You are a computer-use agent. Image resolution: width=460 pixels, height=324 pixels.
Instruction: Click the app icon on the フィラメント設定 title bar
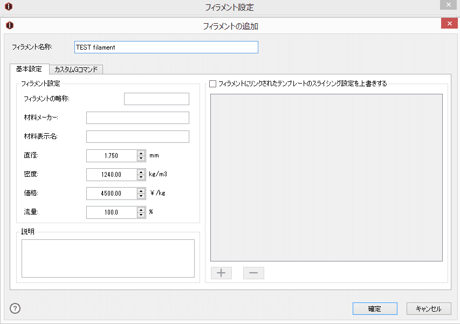(x=9, y=7)
